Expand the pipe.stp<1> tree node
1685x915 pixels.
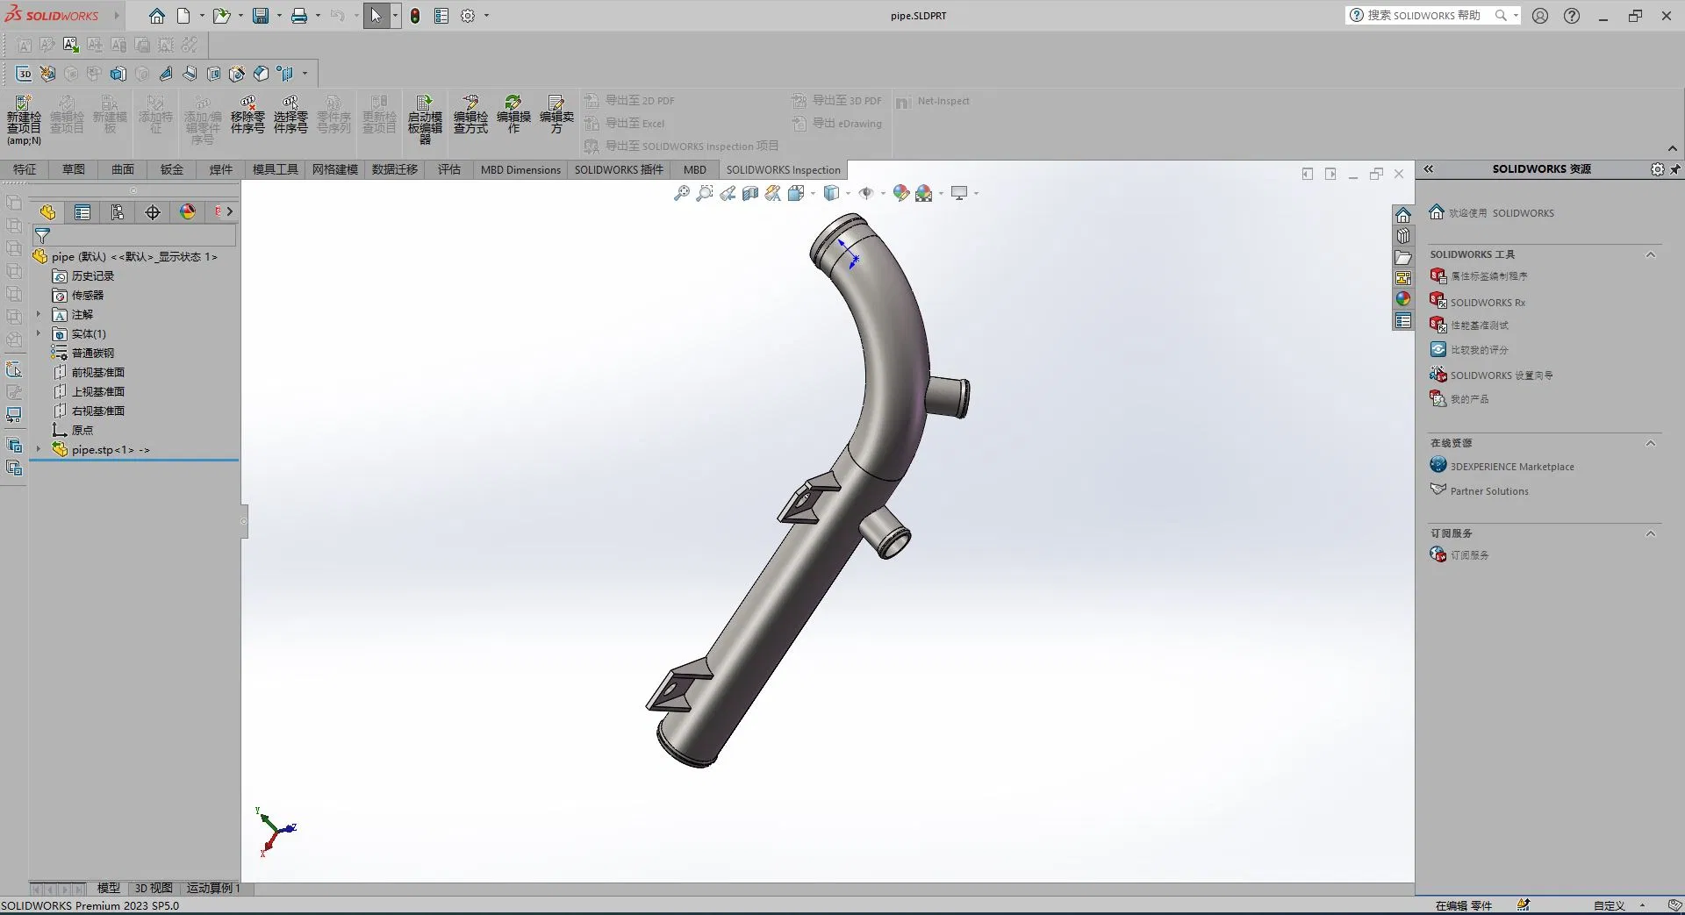tap(38, 450)
